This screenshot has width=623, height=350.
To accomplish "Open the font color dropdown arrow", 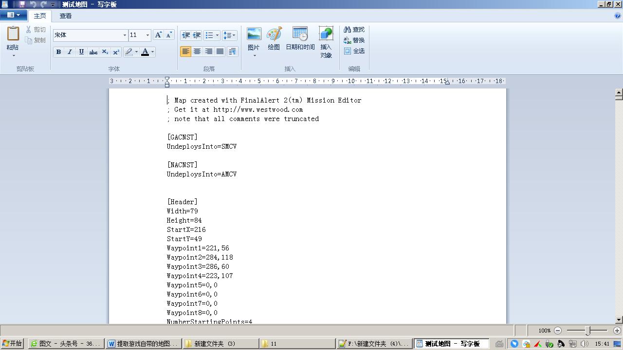I will 153,52.
